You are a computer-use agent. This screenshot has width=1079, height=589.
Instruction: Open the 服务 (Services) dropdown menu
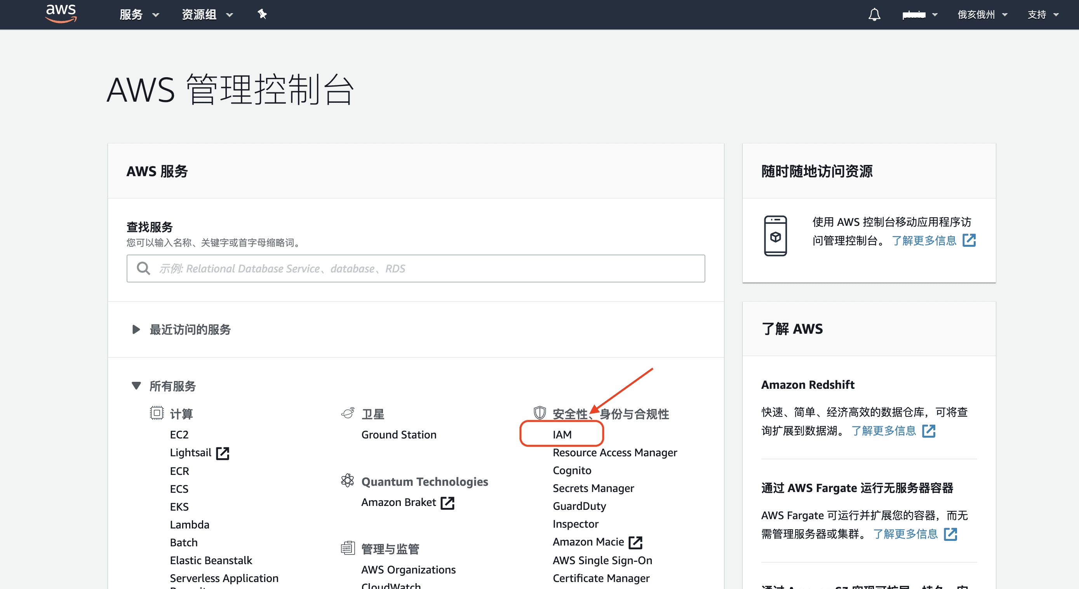pyautogui.click(x=139, y=15)
